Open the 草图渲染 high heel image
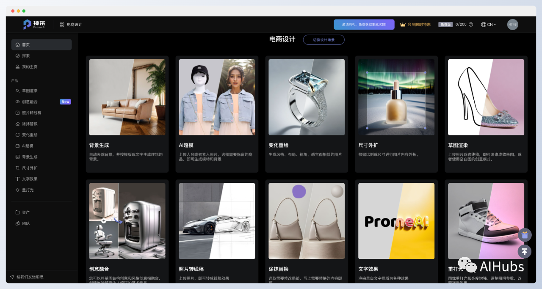 point(486,97)
